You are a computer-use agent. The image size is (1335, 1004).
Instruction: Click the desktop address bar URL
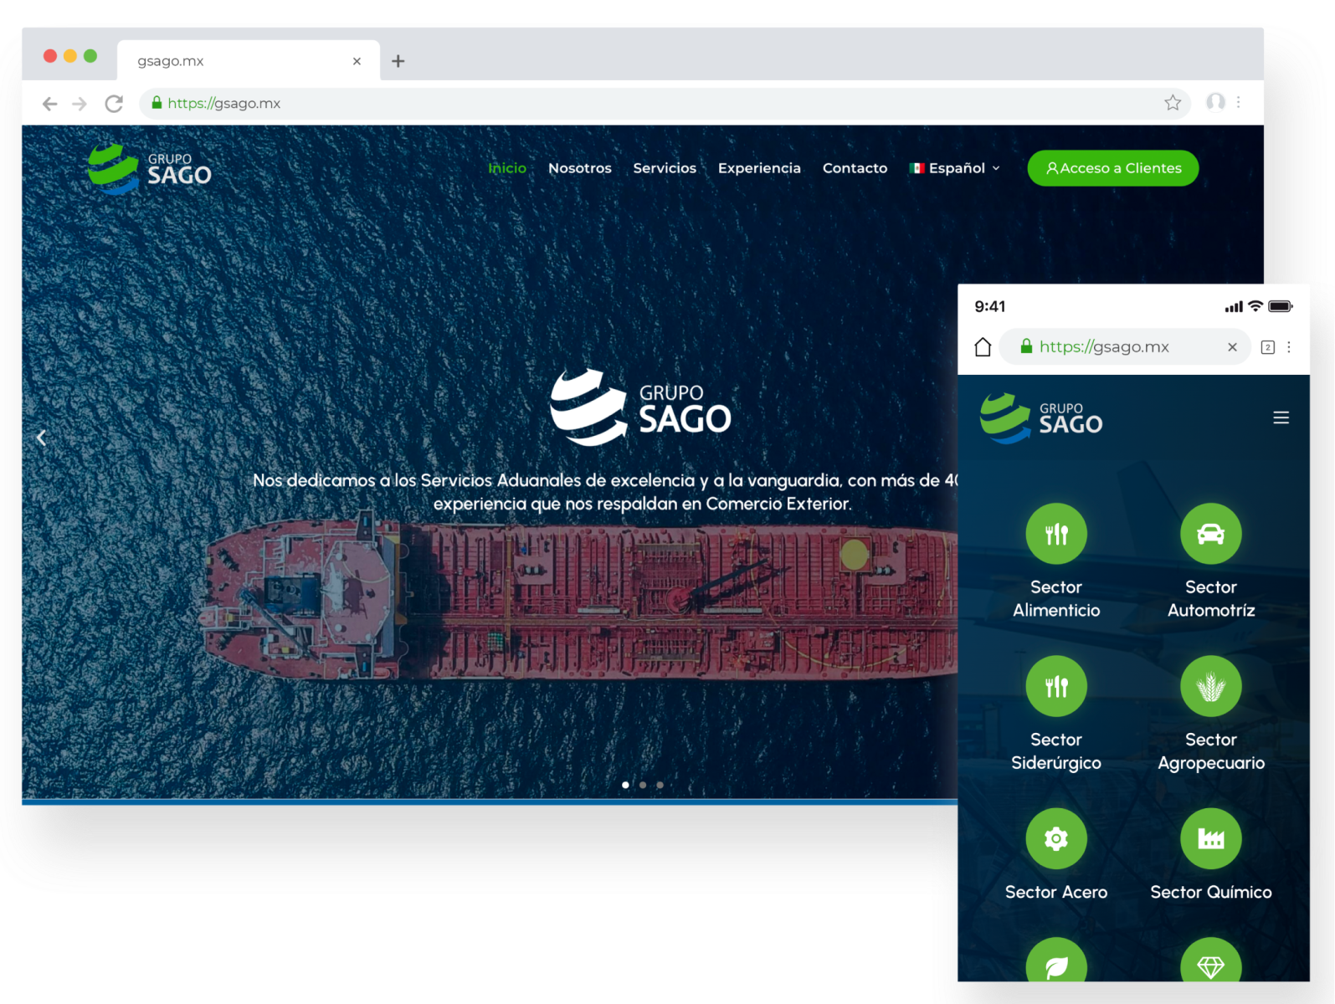click(x=224, y=104)
